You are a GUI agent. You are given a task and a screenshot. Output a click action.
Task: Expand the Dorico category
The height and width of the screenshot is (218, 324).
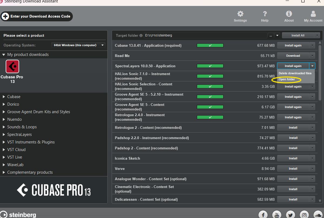[4, 104]
